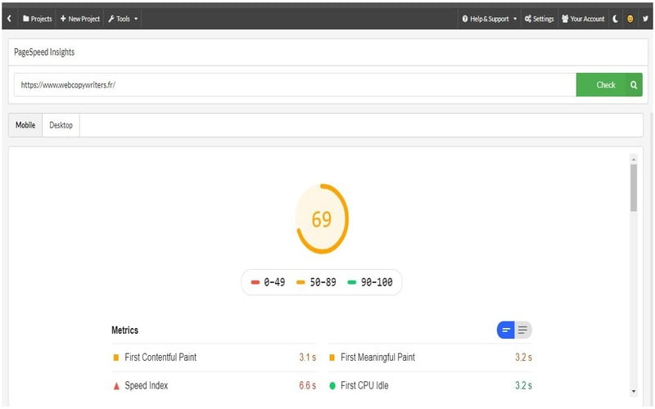
Task: Click the PageSpeed Insights heading
Action: coord(44,52)
